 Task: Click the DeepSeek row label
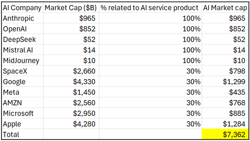(x=23, y=39)
